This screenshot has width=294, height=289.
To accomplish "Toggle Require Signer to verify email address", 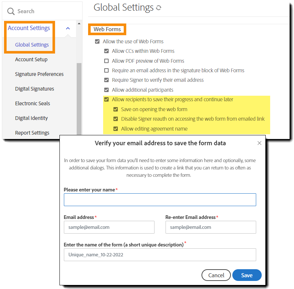I will tap(106, 80).
